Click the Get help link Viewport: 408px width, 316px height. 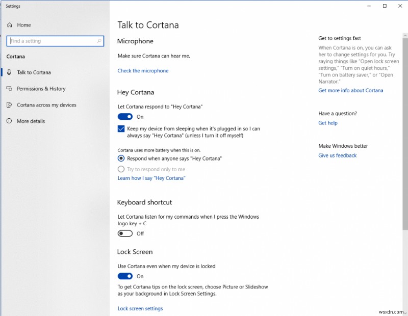pyautogui.click(x=328, y=123)
